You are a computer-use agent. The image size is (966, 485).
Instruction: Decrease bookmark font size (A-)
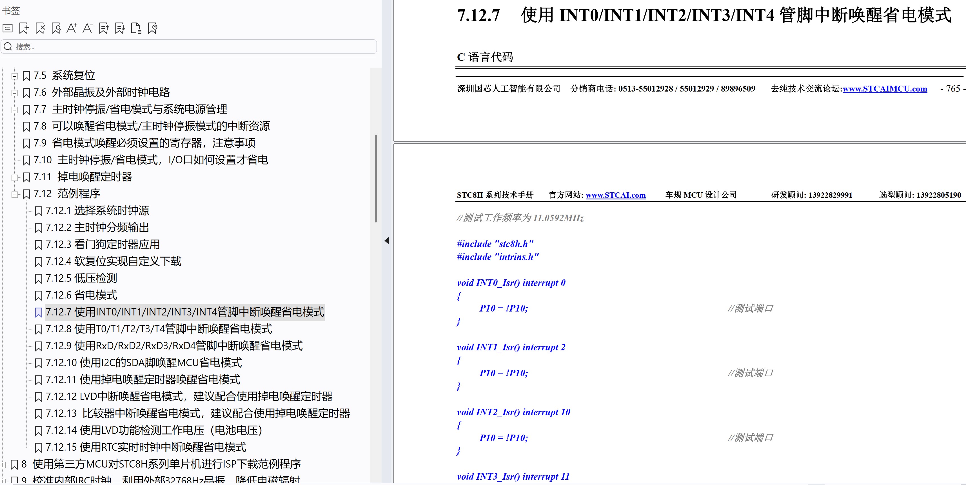88,28
